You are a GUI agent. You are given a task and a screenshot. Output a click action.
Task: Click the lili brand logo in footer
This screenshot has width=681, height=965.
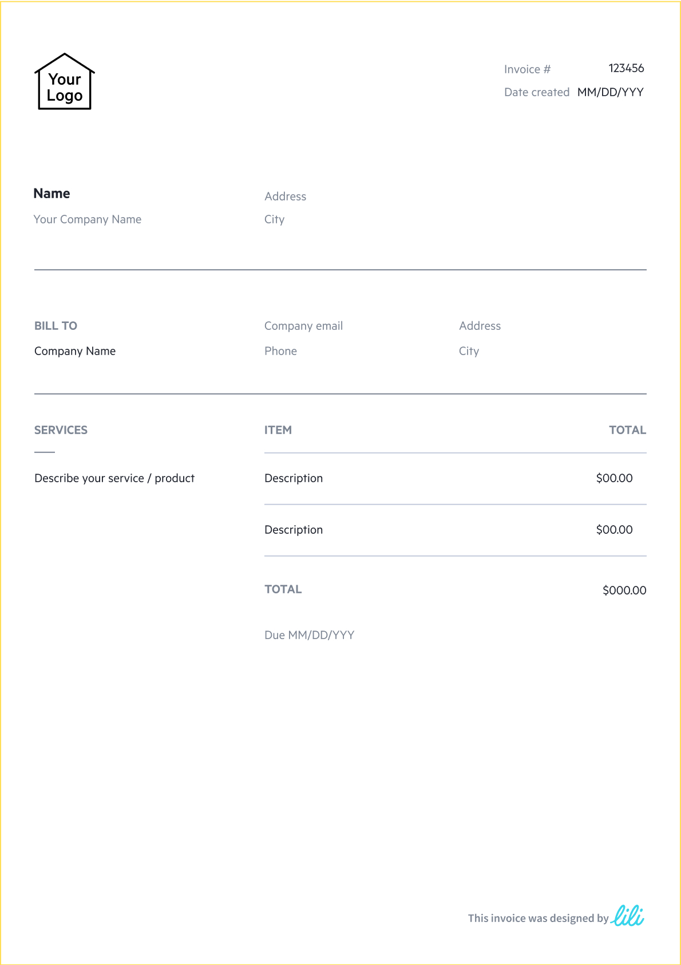pos(628,916)
